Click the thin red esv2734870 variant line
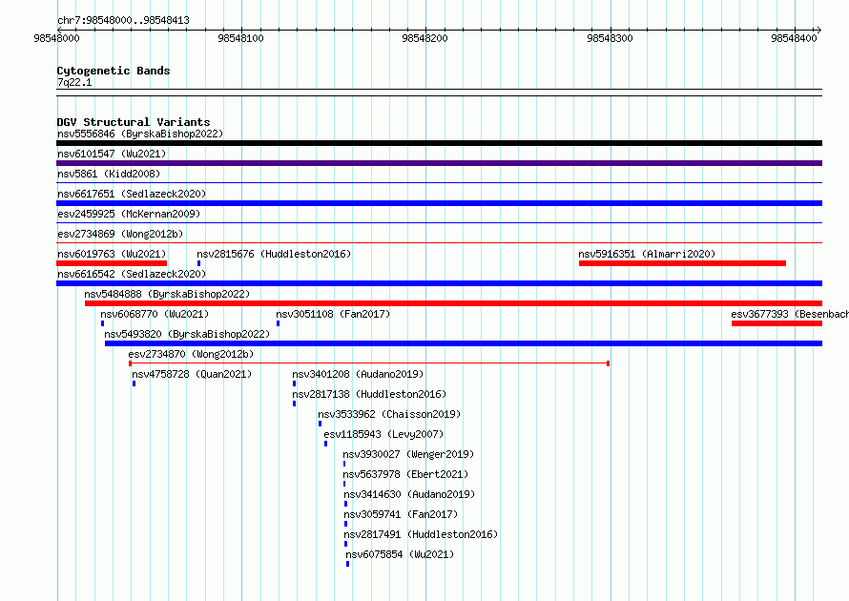Image resolution: width=849 pixels, height=601 pixels. tap(369, 363)
